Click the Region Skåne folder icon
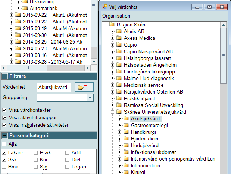Screen dimensions: 231x174 click(112, 25)
